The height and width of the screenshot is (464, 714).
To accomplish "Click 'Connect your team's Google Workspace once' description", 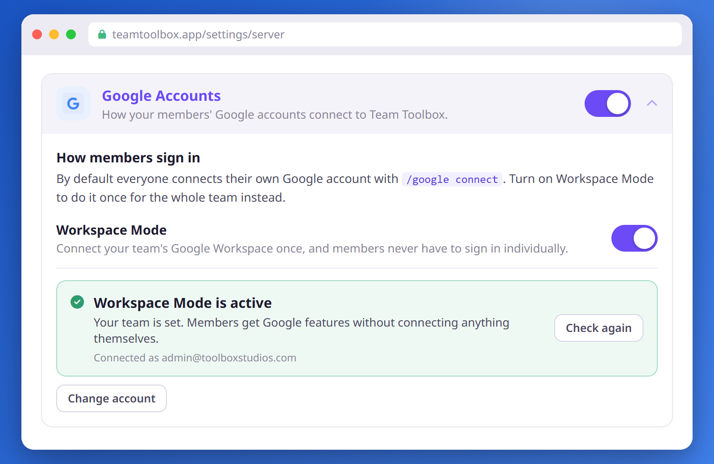I will pos(312,249).
